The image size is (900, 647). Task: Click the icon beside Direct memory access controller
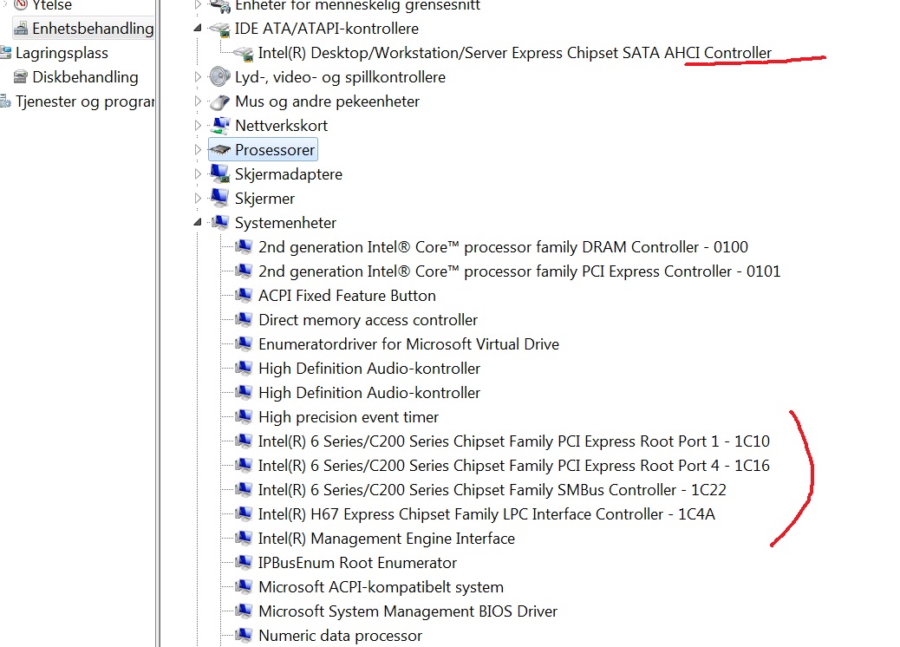click(244, 319)
